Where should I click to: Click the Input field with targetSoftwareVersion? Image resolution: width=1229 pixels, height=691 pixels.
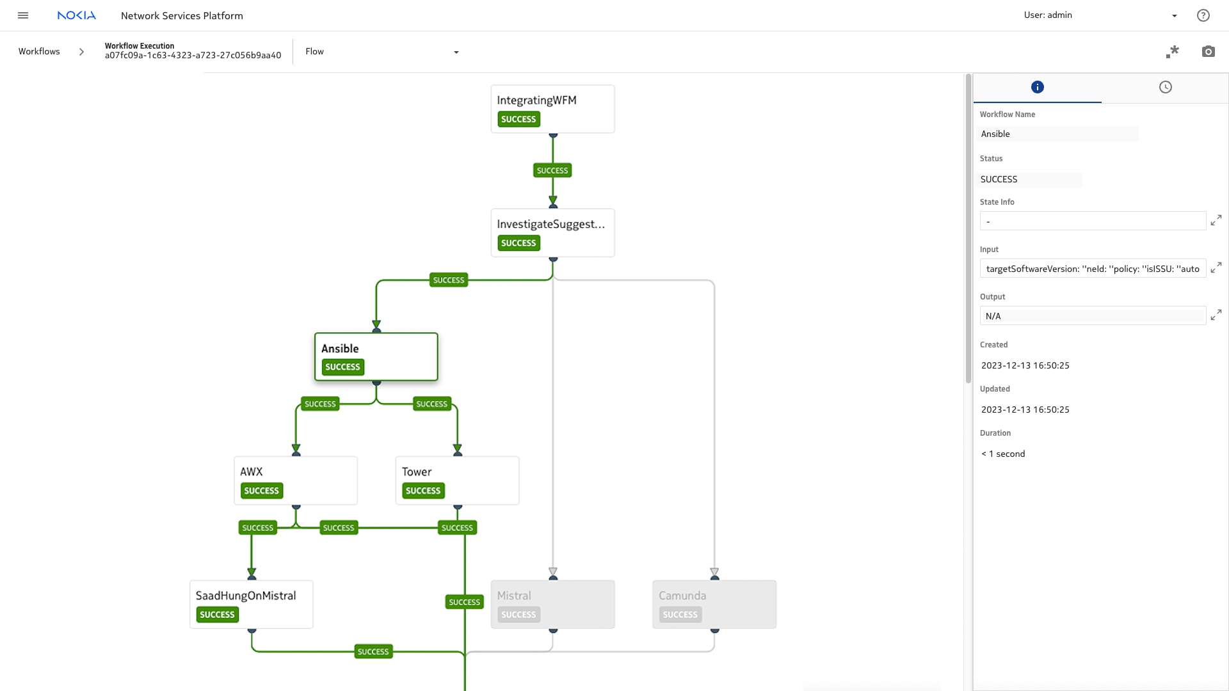1093,269
